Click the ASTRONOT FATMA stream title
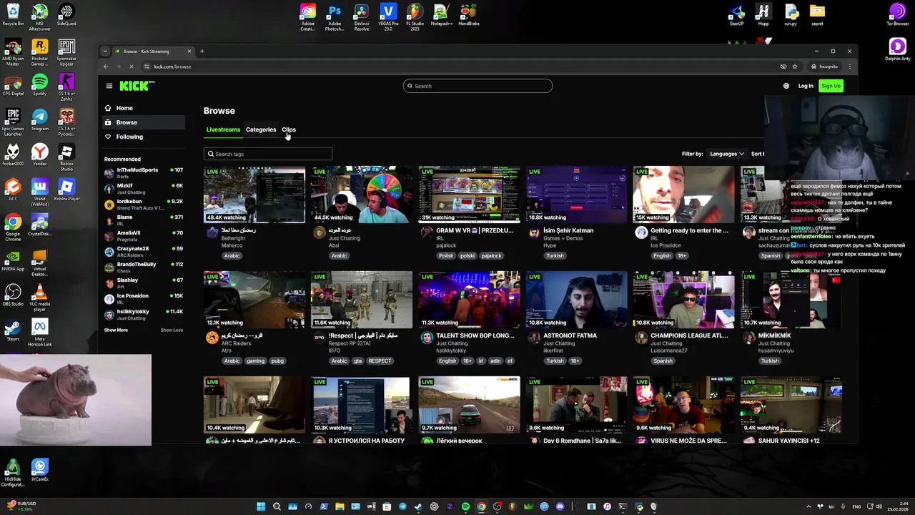The image size is (915, 515). point(570,335)
